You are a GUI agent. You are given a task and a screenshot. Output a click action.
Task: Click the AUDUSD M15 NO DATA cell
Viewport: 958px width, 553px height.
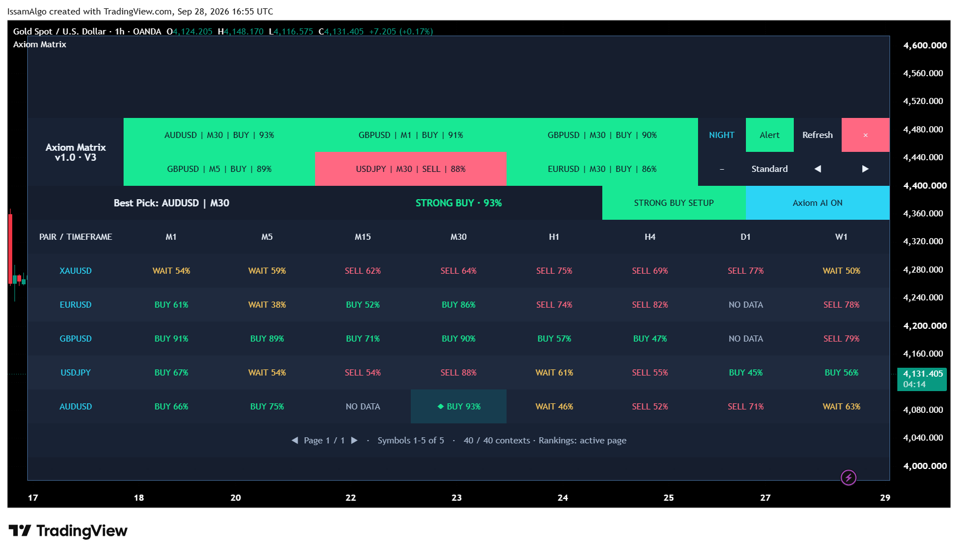click(x=363, y=407)
